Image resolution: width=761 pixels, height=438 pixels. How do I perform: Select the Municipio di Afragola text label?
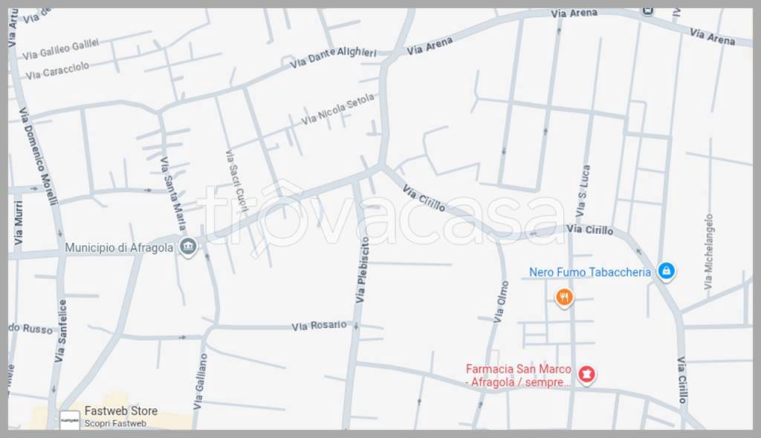pos(119,247)
